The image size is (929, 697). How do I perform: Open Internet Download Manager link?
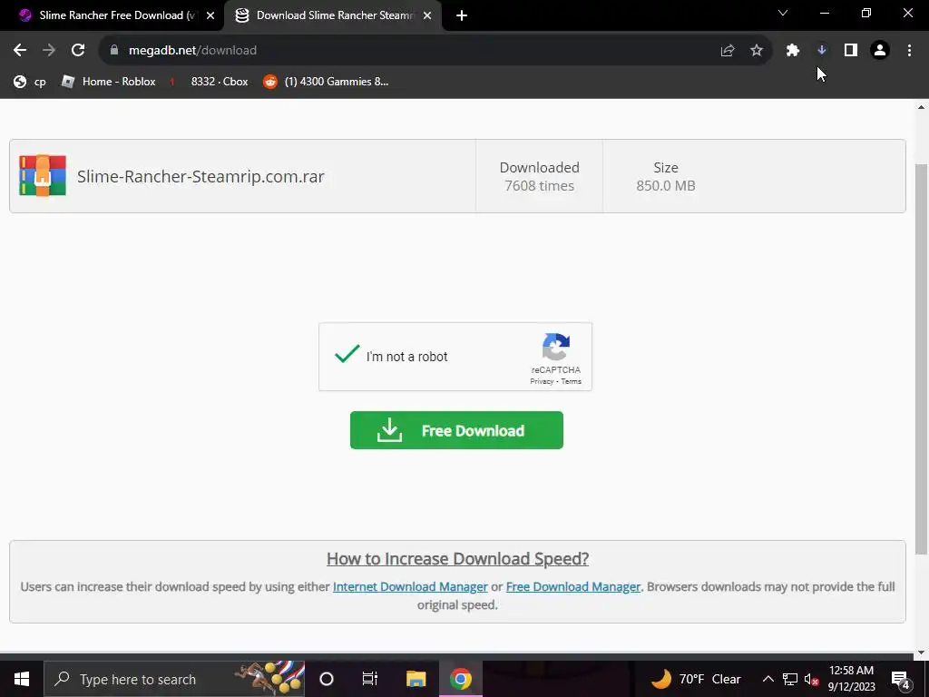click(x=410, y=587)
